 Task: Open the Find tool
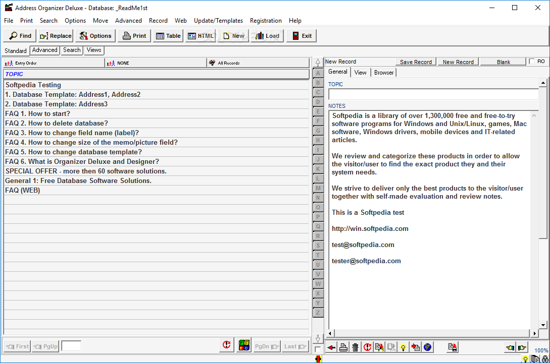[x=20, y=36]
